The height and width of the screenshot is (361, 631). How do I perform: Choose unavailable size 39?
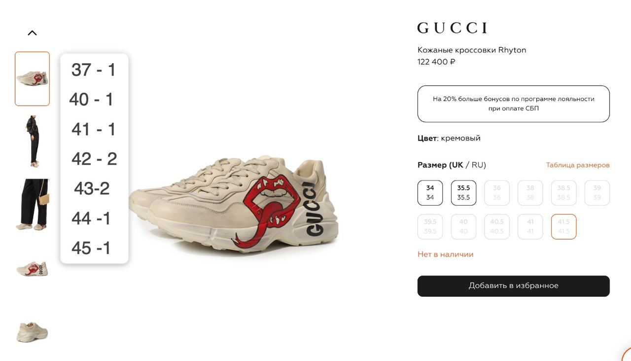click(x=597, y=193)
